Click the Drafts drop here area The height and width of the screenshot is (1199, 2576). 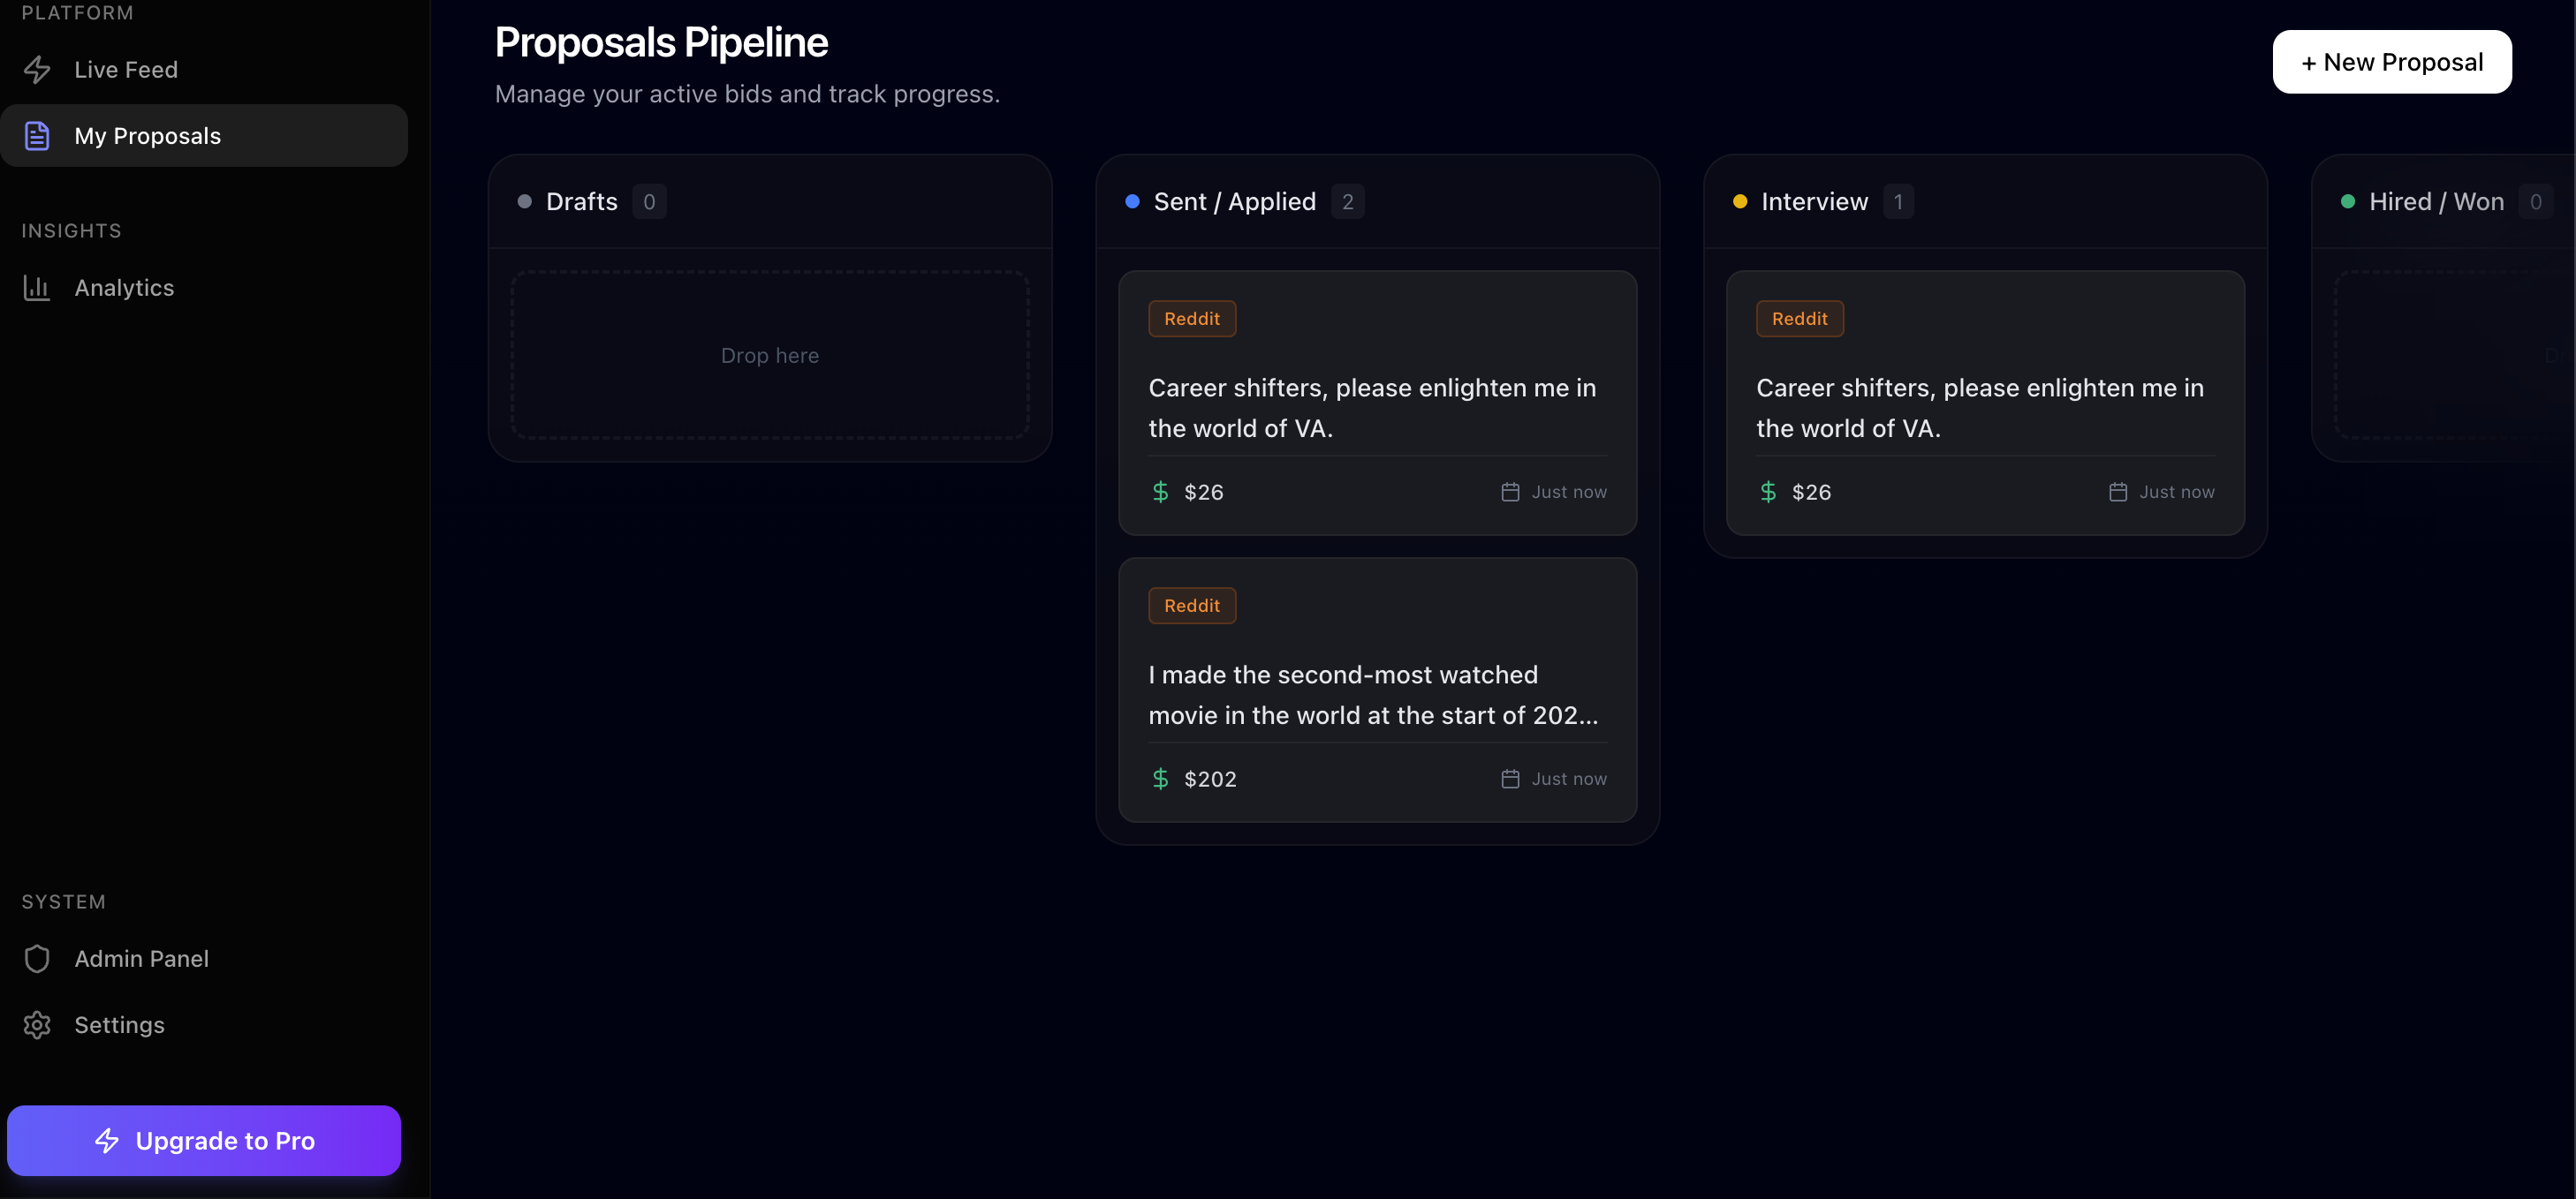pos(770,355)
